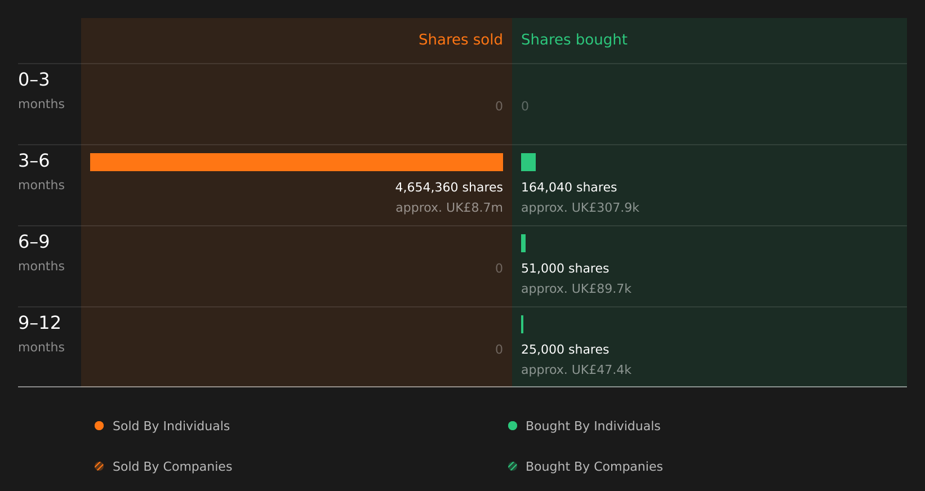The width and height of the screenshot is (925, 491).
Task: Click the 0–3 months row label
Action: click(x=41, y=91)
